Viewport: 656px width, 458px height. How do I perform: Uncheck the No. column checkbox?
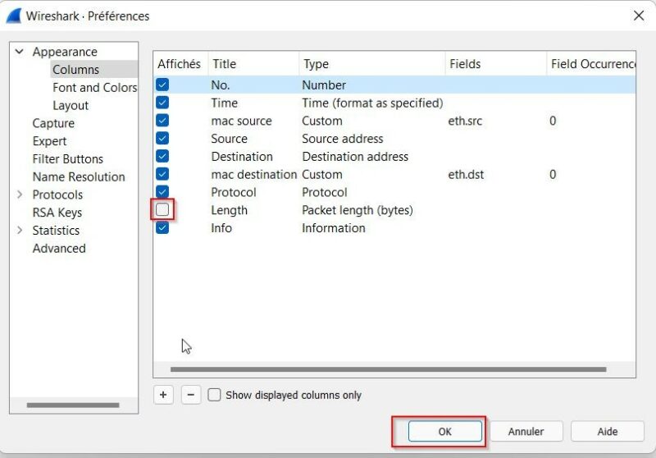tap(162, 85)
